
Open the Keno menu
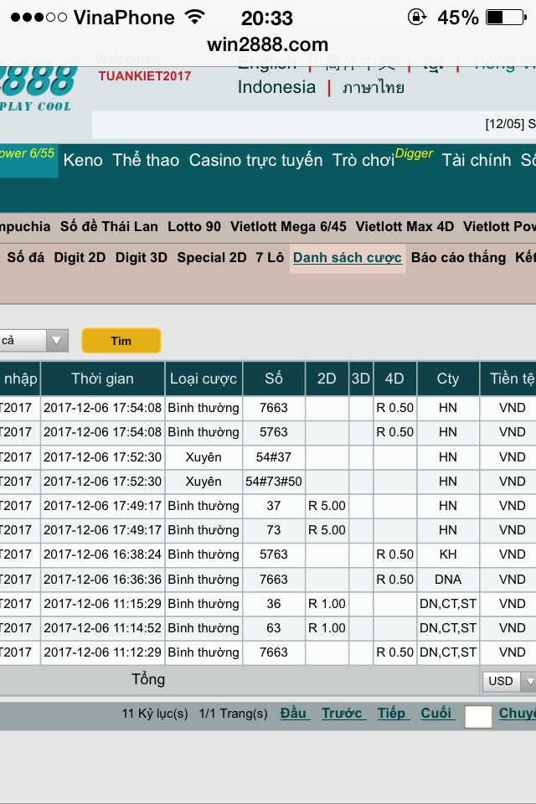click(x=83, y=160)
